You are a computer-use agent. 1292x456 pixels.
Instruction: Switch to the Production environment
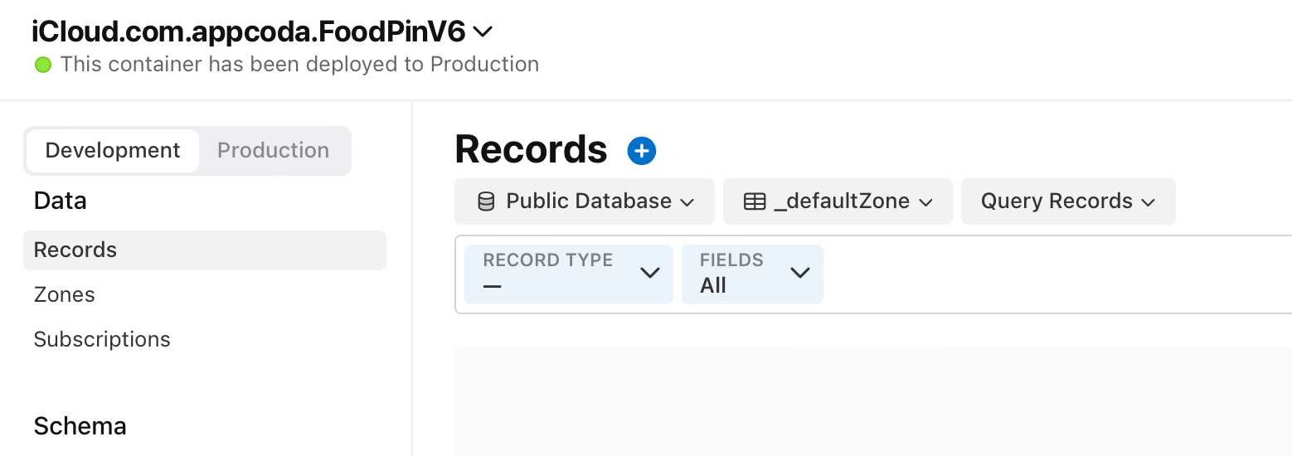pyautogui.click(x=273, y=151)
